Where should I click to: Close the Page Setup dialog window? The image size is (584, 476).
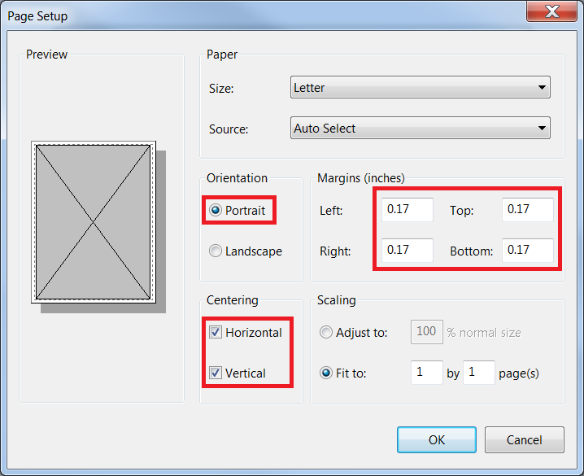point(551,11)
